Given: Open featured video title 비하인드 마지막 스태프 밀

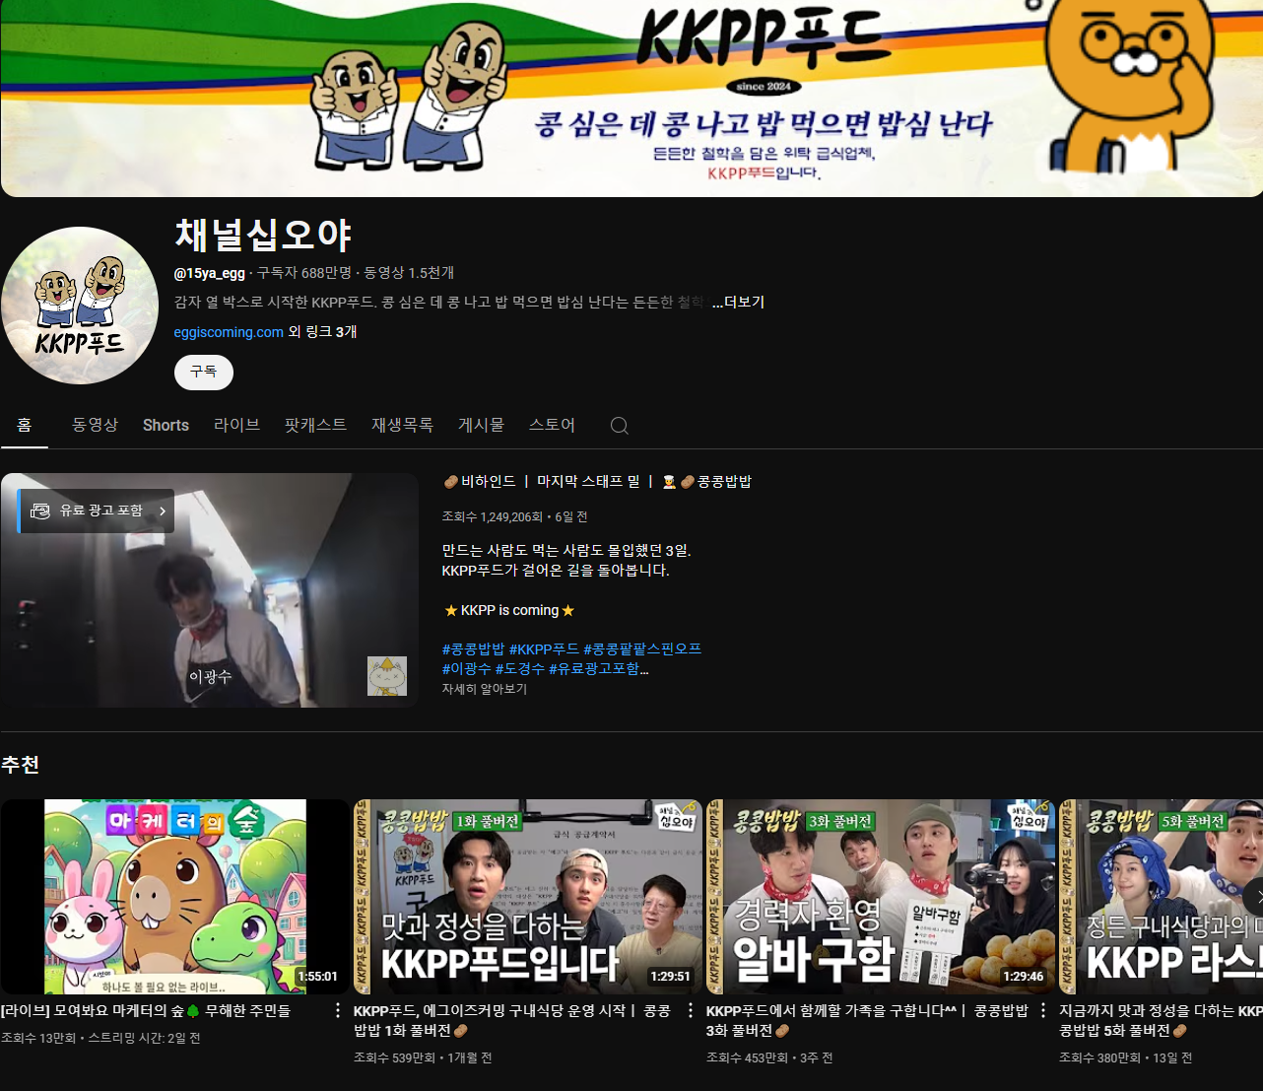Looking at the screenshot, I should (597, 482).
